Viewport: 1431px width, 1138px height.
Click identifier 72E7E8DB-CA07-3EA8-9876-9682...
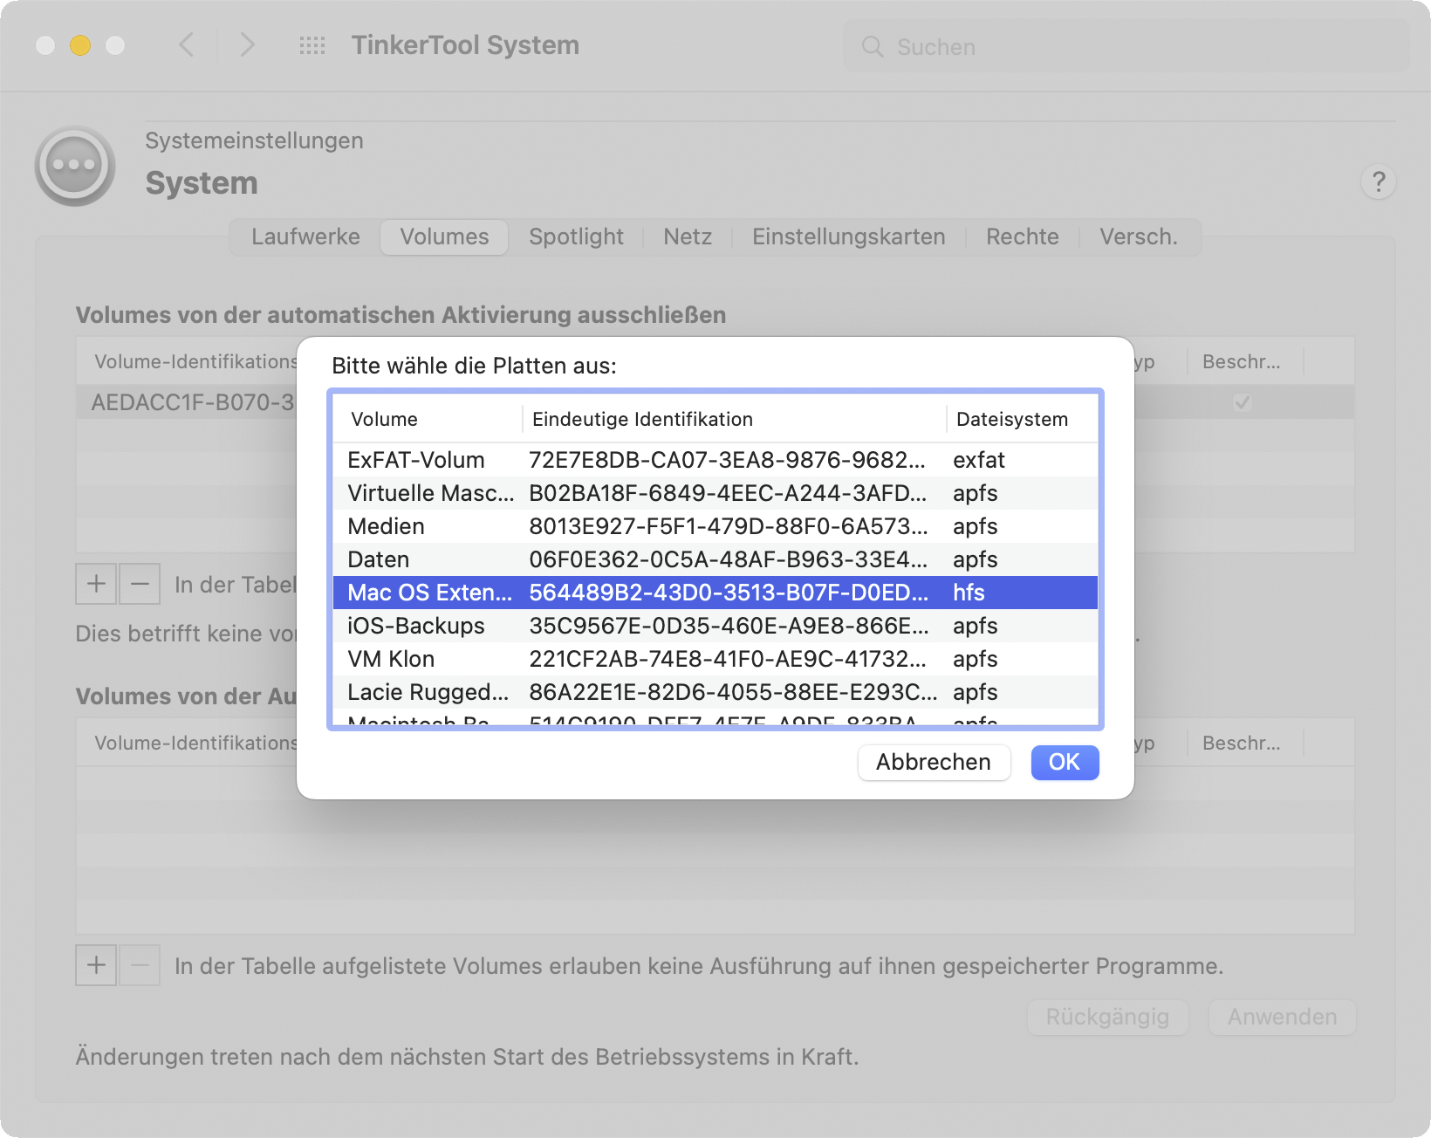pyautogui.click(x=728, y=460)
